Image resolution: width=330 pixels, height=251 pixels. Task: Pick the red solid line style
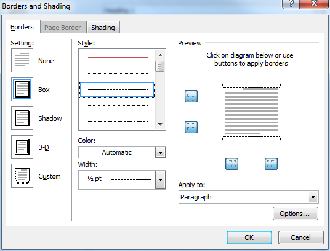tap(118, 57)
